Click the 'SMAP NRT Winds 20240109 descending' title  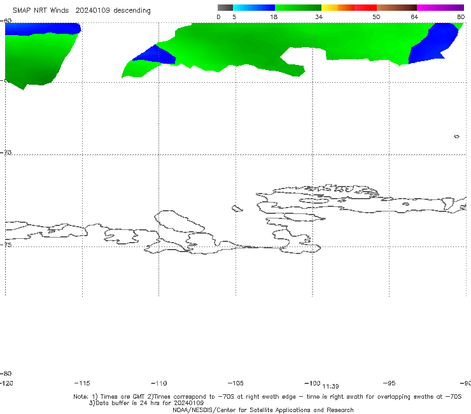[x=81, y=10]
